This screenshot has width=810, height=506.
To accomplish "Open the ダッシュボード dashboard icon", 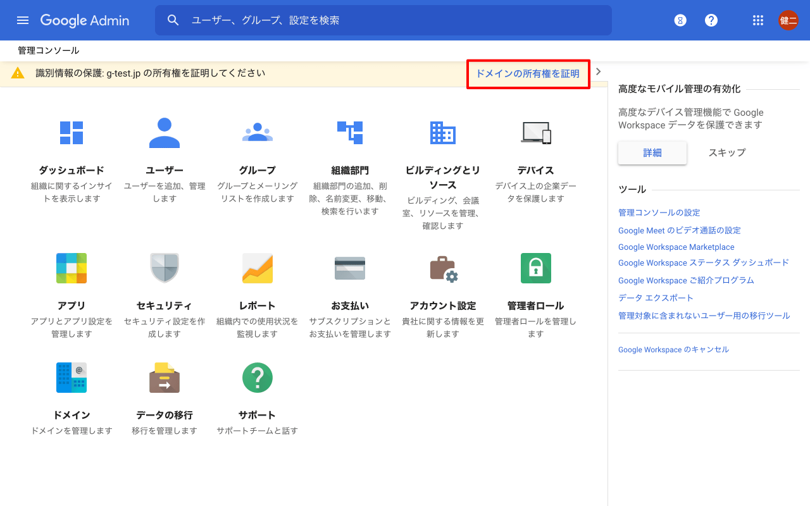I will [72, 133].
